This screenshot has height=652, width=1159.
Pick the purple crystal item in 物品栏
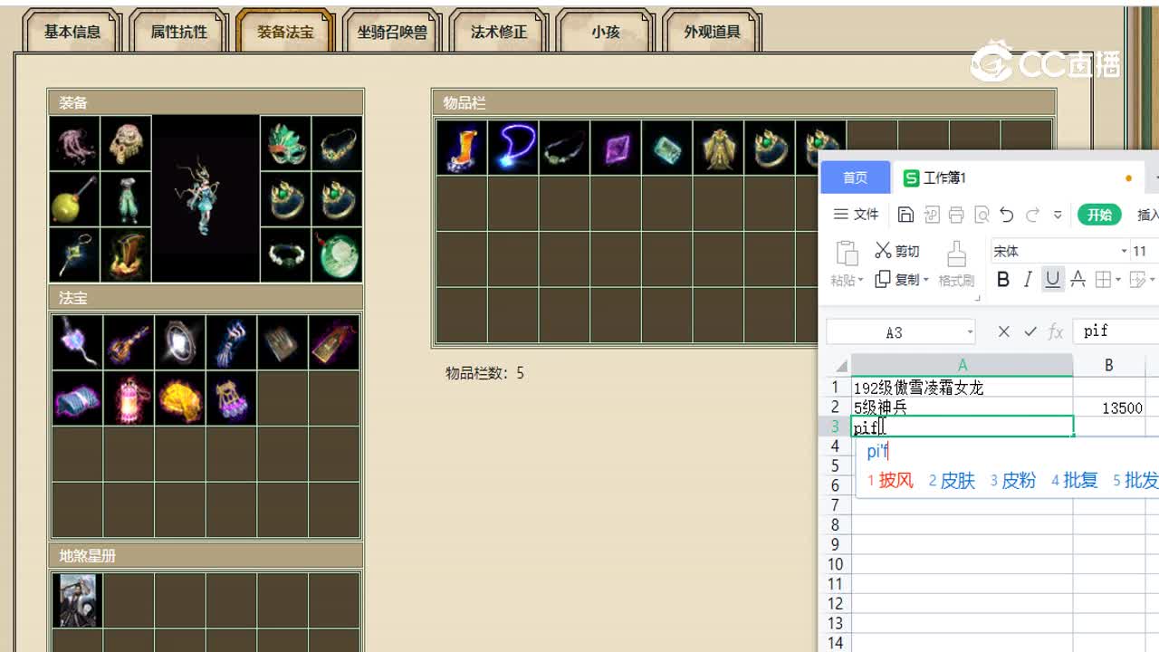(616, 148)
